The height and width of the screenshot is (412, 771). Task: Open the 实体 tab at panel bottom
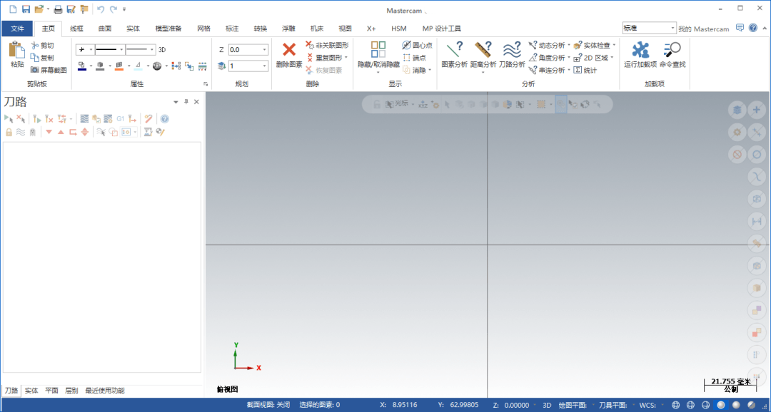(31, 391)
